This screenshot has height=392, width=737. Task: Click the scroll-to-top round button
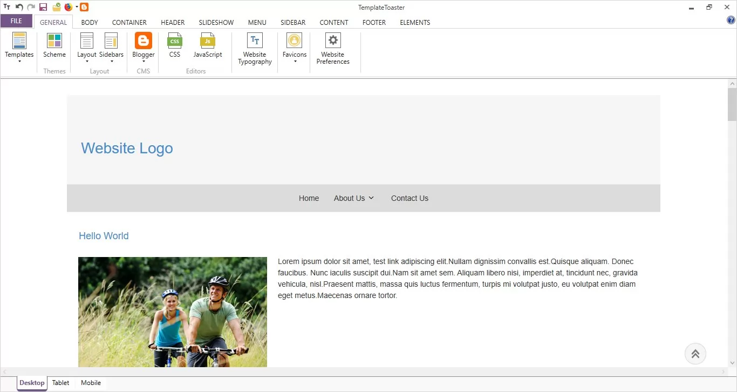[x=695, y=354]
